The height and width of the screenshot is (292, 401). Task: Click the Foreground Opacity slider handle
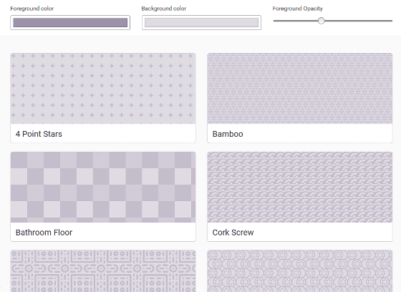(x=322, y=21)
